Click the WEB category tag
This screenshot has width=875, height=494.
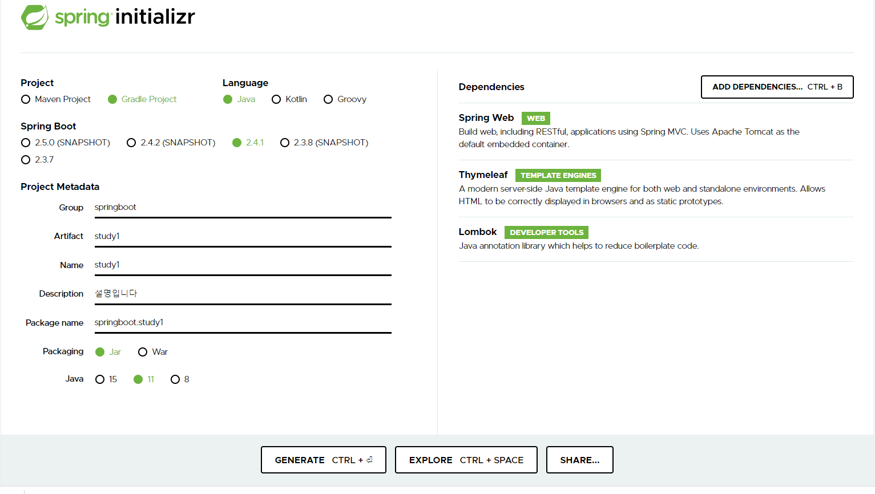(x=536, y=118)
